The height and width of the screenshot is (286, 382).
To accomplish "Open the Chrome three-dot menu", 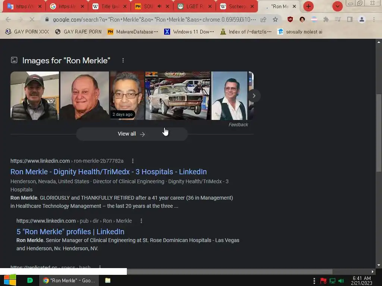I will coord(374,19).
